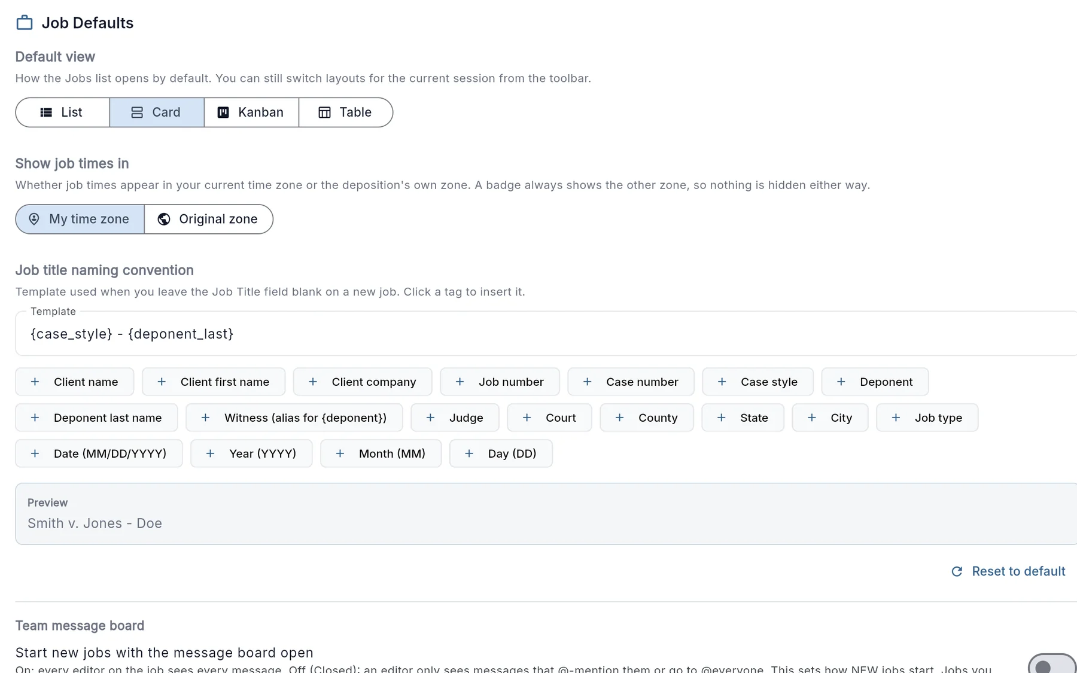1077x673 pixels.
Task: Insert the Client name tag
Action: coord(75,382)
